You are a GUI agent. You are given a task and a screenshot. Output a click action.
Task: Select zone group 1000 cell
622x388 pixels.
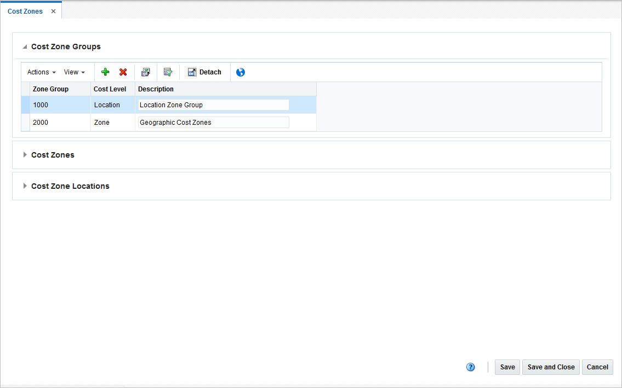[60, 105]
